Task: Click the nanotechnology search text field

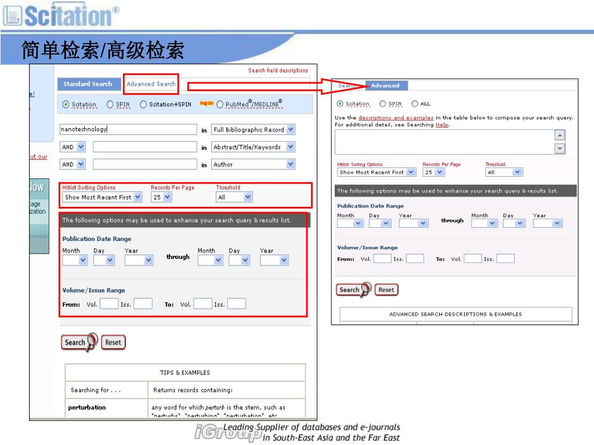Action: pyautogui.click(x=128, y=129)
